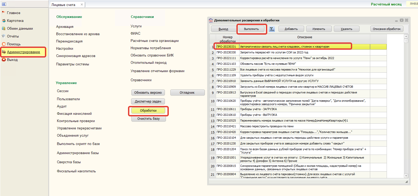The image size is (418, 196).
Task: Select row ПРО-20210610 Приборы учёта - ВЫГРУЗКА
Action: tap(298, 115)
